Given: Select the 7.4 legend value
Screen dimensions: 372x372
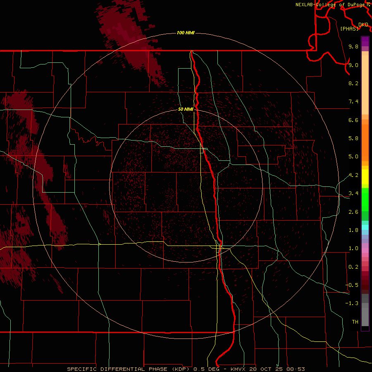Looking at the screenshot, I should tap(353, 102).
